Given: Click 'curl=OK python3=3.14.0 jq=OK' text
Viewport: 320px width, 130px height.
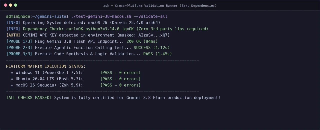Looking at the screenshot, I should tap(100, 29).
